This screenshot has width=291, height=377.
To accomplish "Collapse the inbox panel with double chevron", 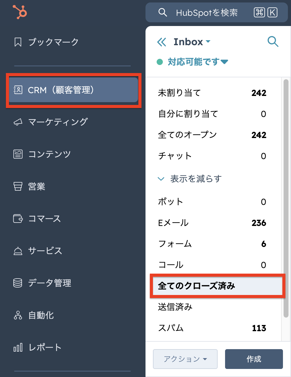I will pyautogui.click(x=162, y=42).
